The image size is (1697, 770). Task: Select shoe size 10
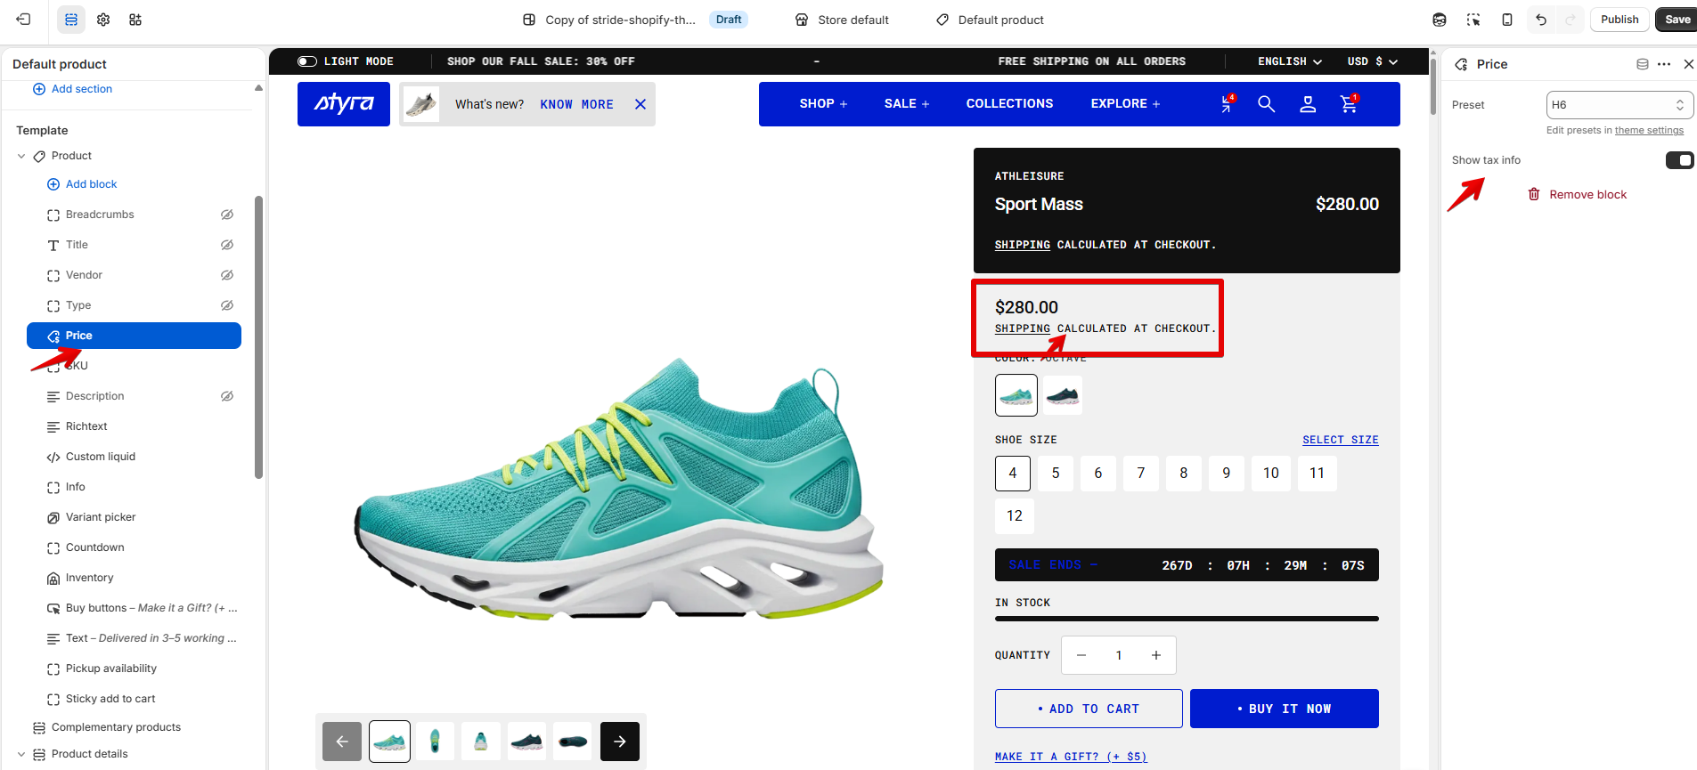pos(1271,474)
